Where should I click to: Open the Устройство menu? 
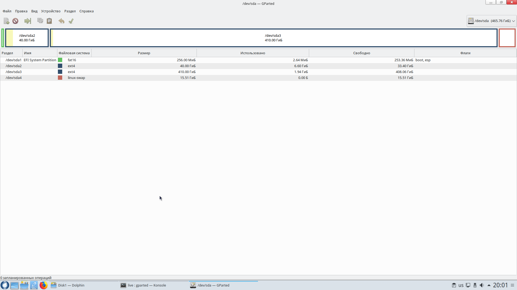pos(51,11)
